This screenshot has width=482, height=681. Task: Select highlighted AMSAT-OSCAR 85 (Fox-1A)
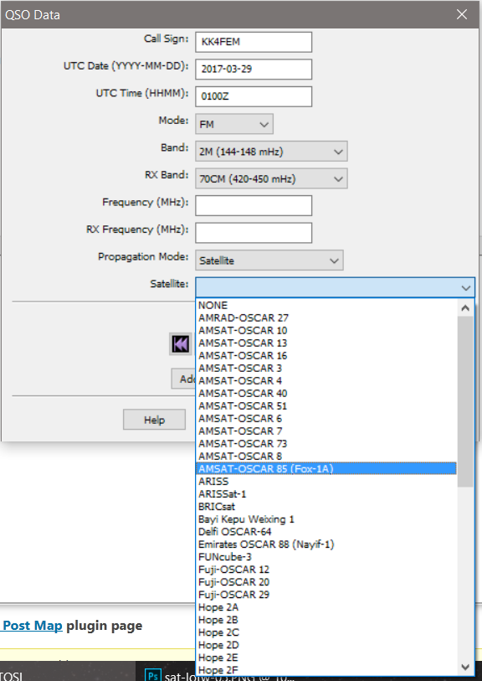[326, 468]
